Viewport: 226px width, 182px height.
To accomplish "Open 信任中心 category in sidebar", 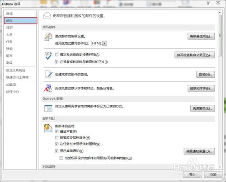I will click(13, 92).
